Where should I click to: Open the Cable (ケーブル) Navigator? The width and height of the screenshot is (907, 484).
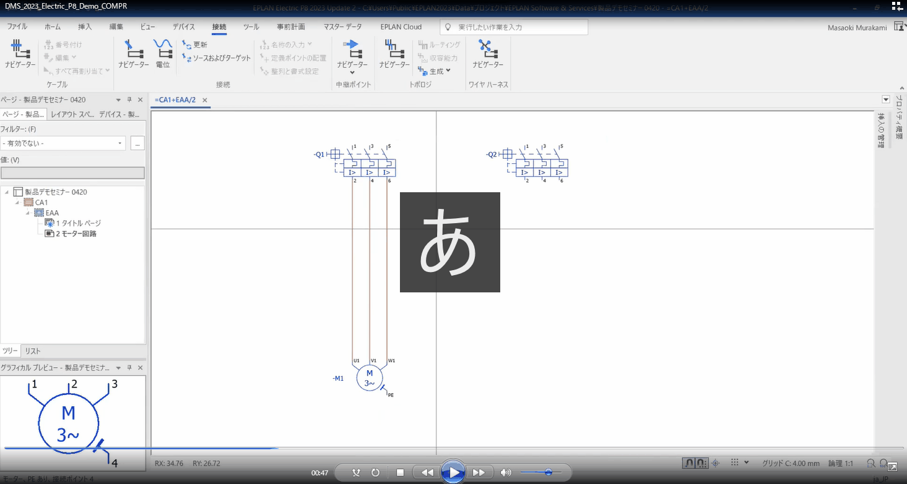click(x=20, y=54)
